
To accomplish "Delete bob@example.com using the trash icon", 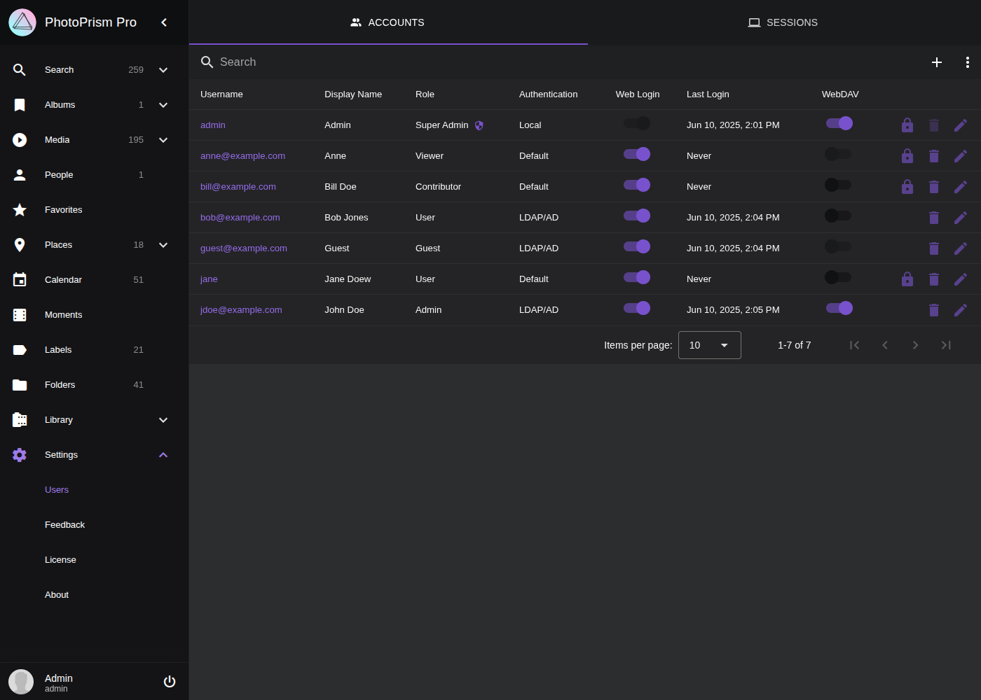I will point(934,217).
